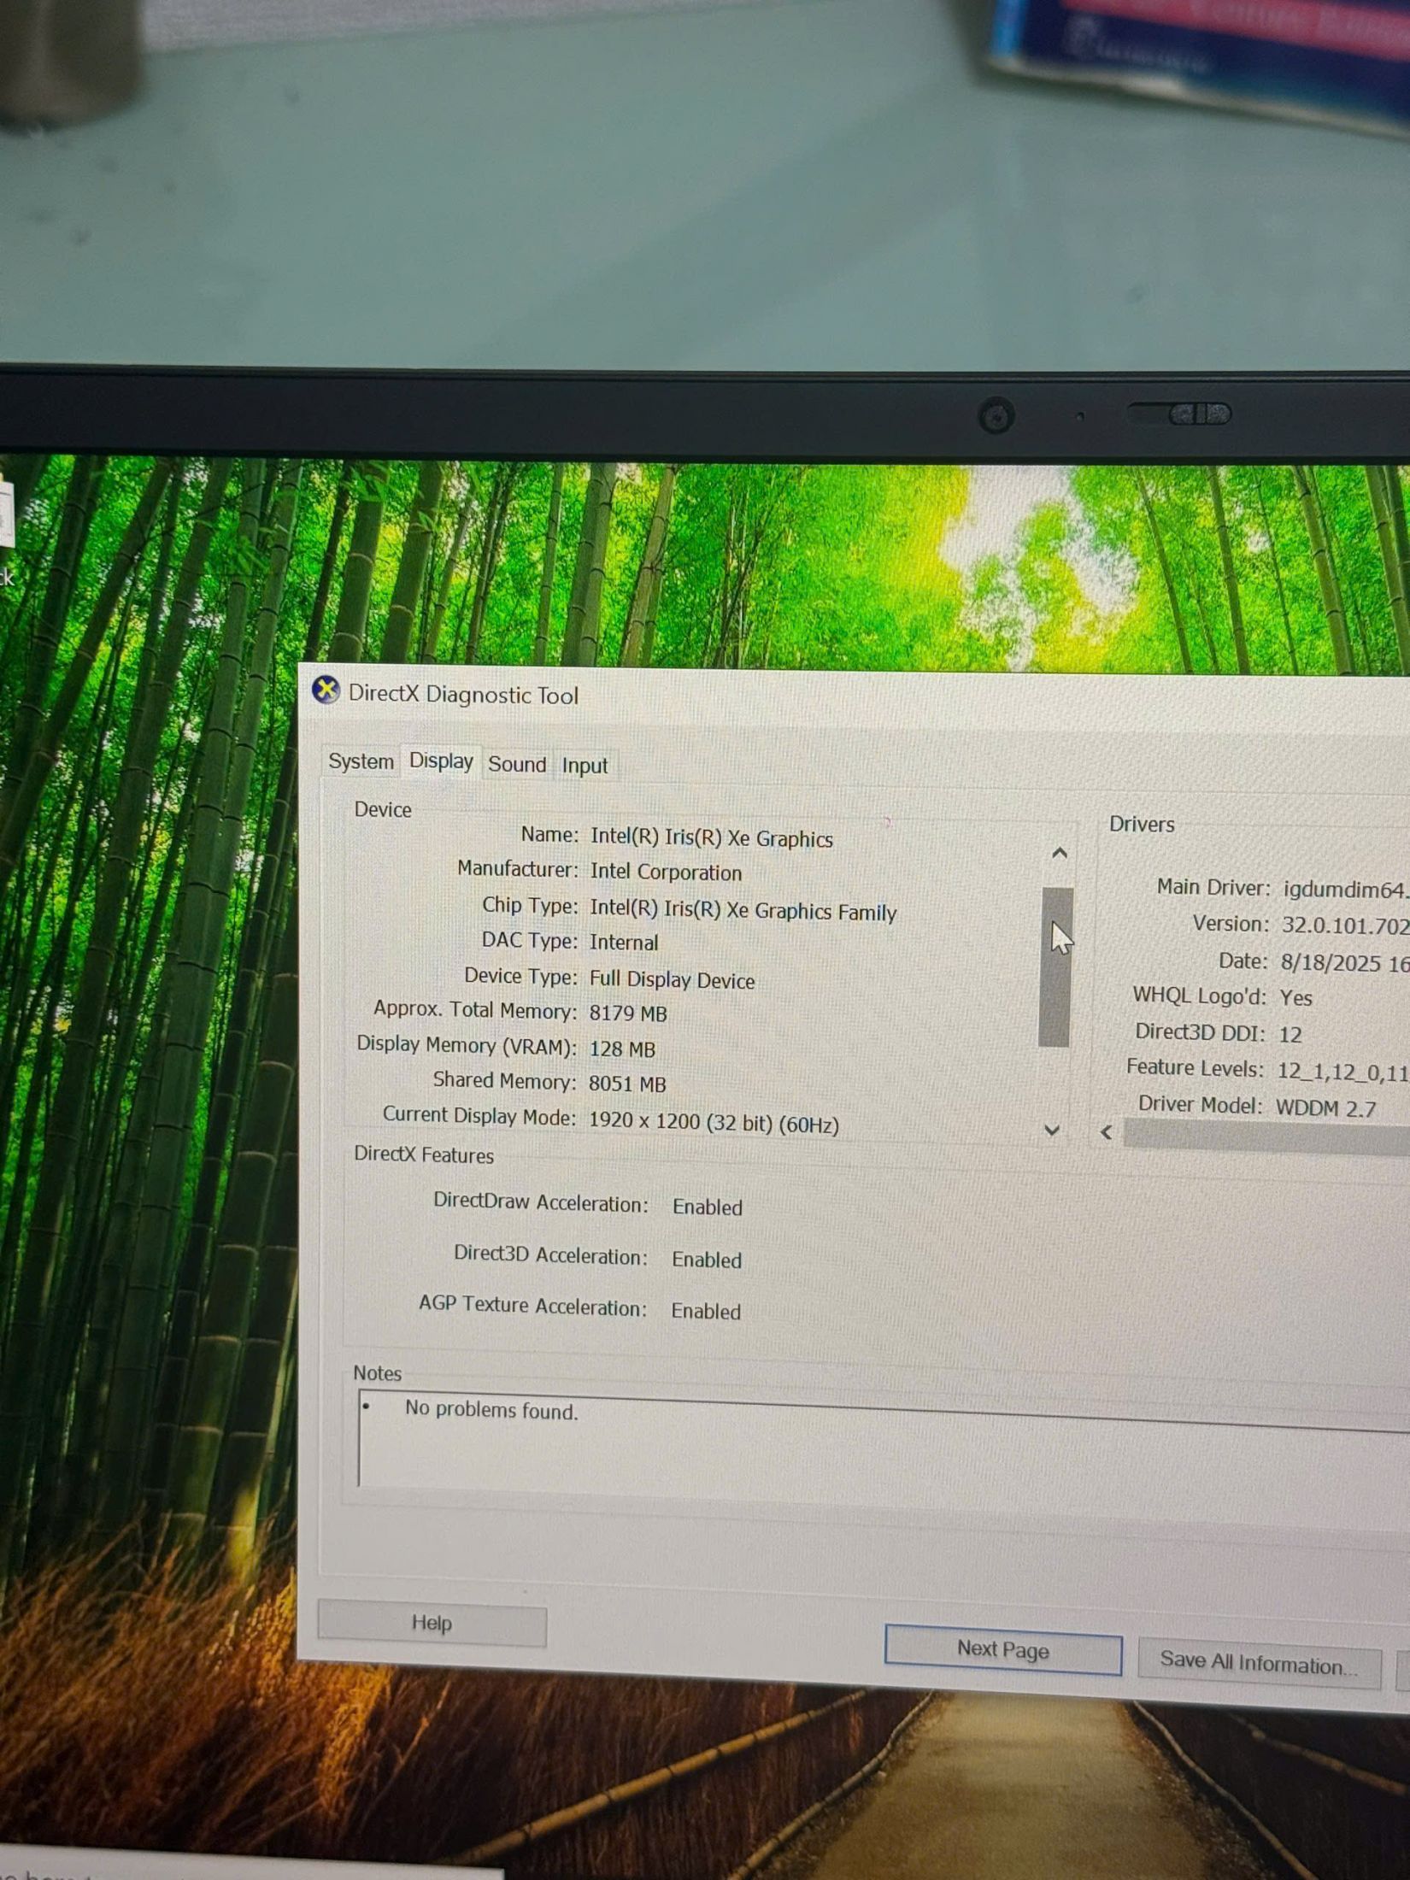Click the Current Display Mode value

(x=714, y=1123)
